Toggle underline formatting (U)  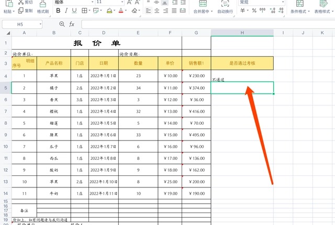pyautogui.click(x=74, y=10)
